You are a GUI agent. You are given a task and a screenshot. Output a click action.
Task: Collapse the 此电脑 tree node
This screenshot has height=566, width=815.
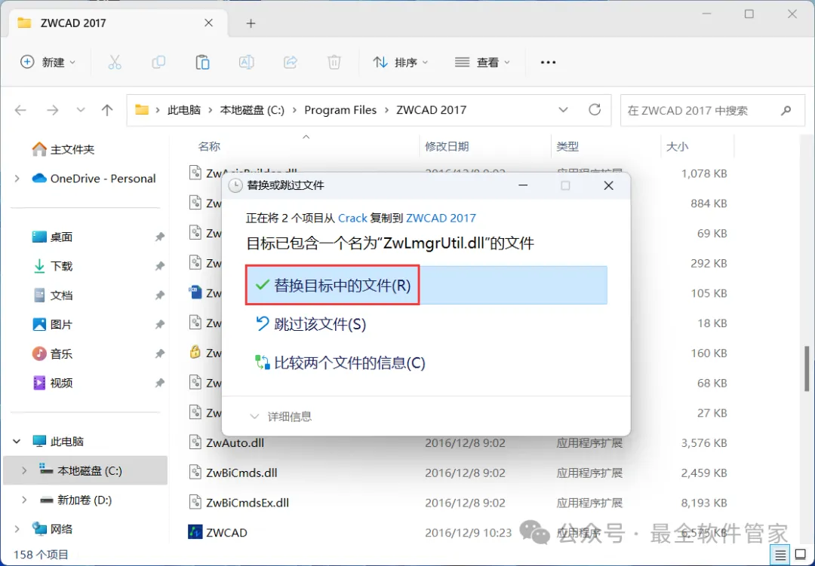pyautogui.click(x=17, y=442)
